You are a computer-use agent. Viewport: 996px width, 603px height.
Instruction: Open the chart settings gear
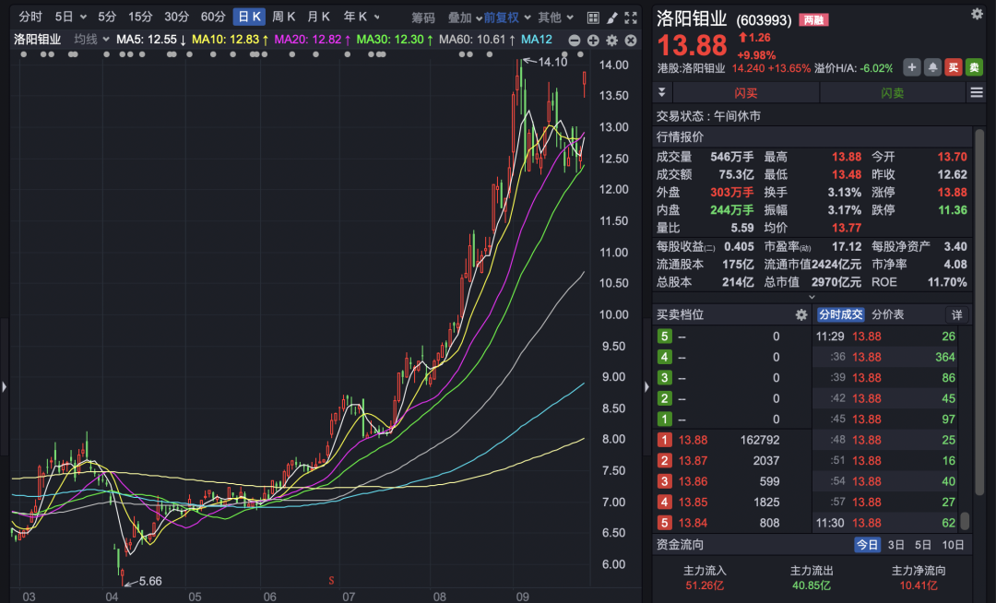click(x=611, y=41)
